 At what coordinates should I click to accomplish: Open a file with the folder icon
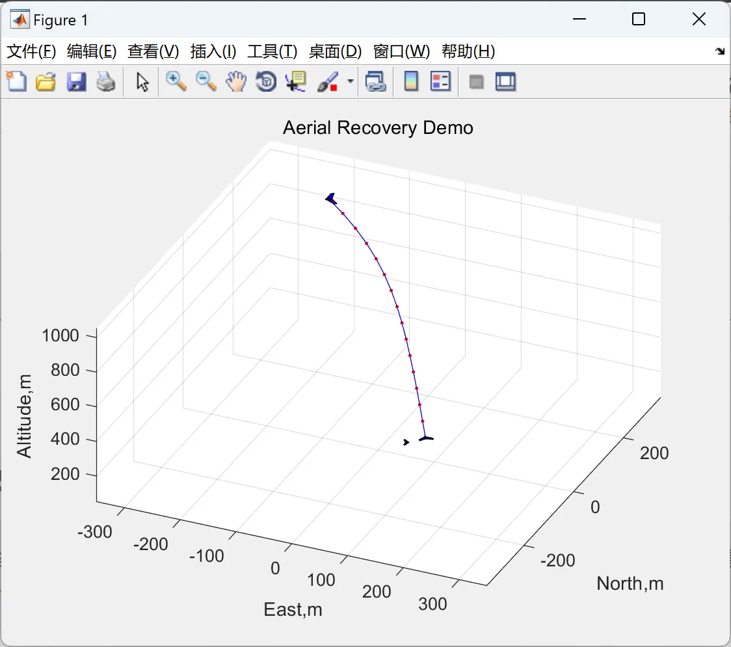[x=46, y=81]
